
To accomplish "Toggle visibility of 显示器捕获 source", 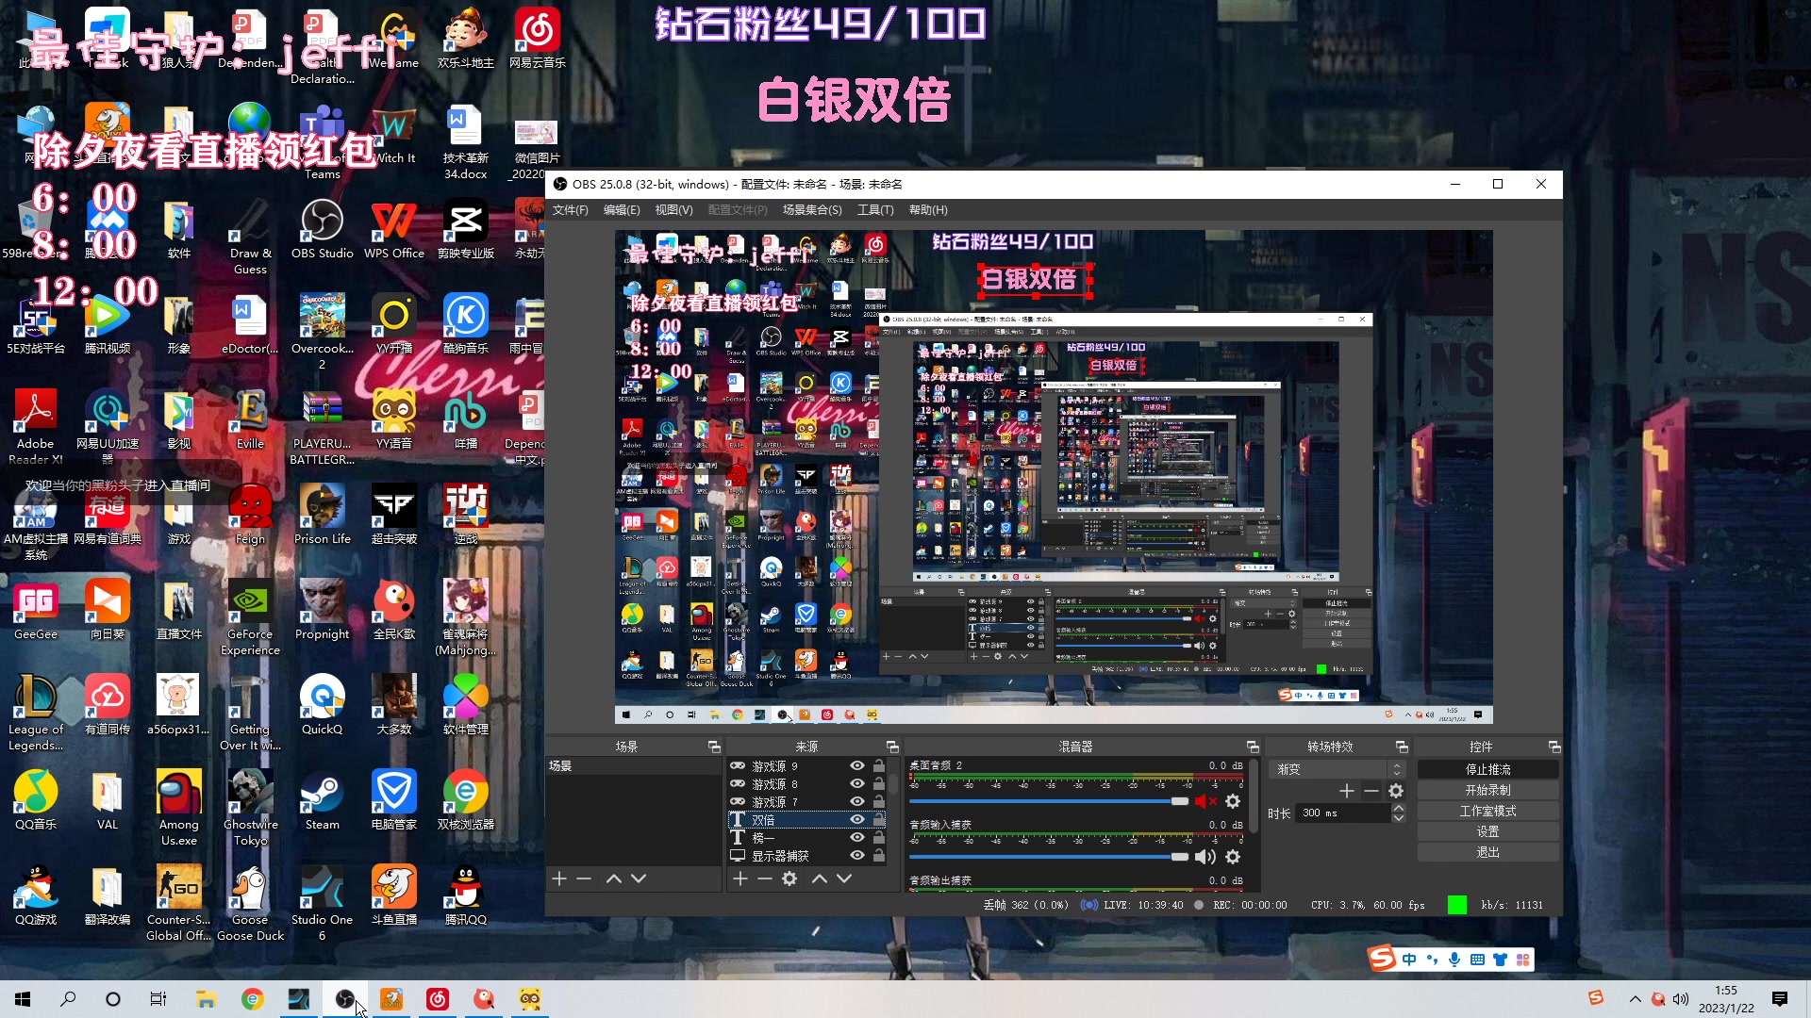I will (x=856, y=856).
